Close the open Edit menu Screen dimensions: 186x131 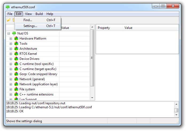19,14
